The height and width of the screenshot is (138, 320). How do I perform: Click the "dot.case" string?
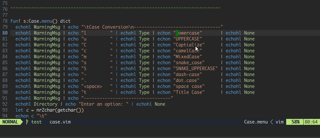(186, 80)
